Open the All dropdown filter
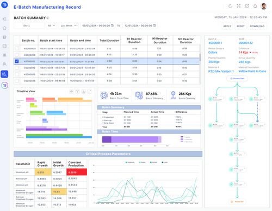 click(x=51, y=25)
